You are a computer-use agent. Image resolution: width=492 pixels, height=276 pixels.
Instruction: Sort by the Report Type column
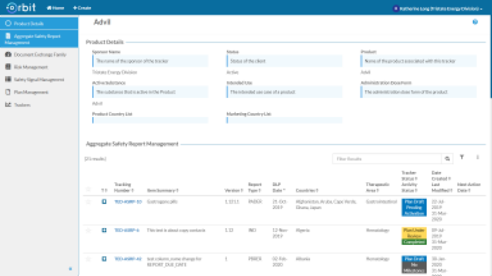coord(255,187)
